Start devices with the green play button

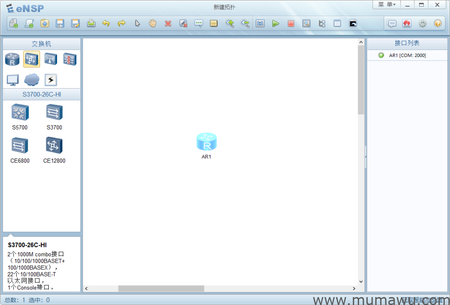coord(276,24)
